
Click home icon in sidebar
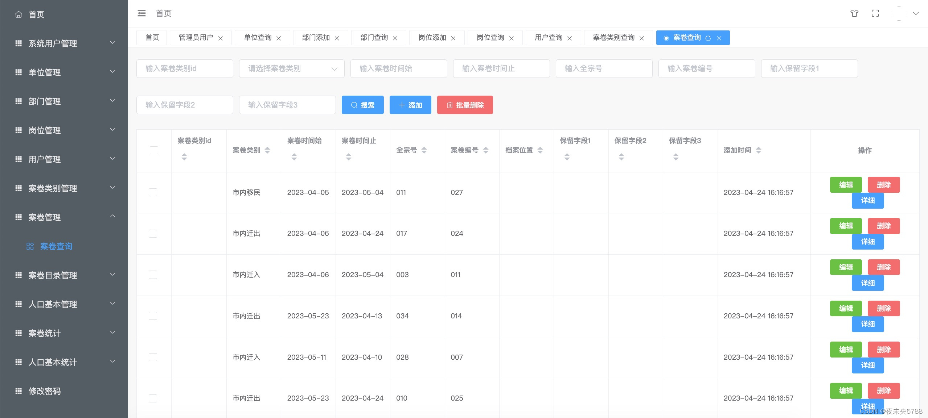tap(19, 14)
